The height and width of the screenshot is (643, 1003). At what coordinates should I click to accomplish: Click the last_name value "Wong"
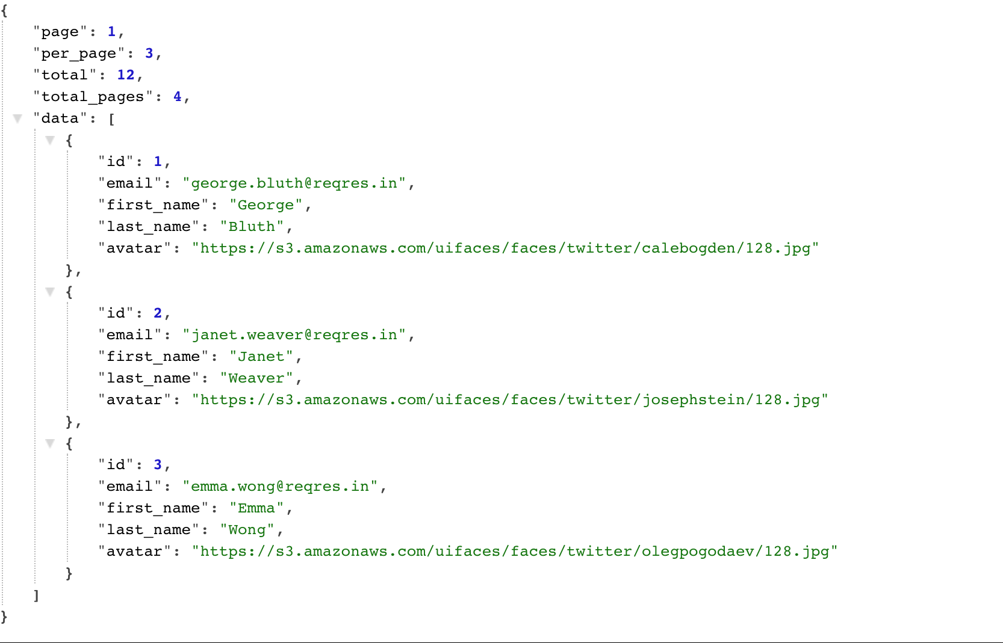247,530
